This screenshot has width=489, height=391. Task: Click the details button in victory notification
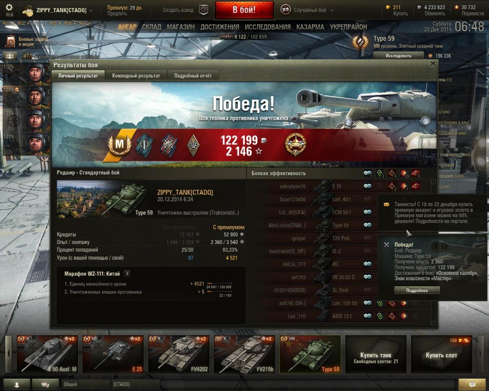[417, 290]
